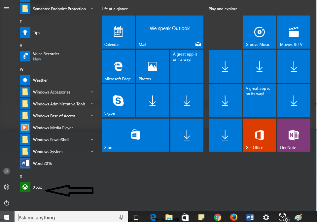Image resolution: width=317 pixels, height=222 pixels.
Task: Open the Calendar tile
Action: (x=118, y=32)
